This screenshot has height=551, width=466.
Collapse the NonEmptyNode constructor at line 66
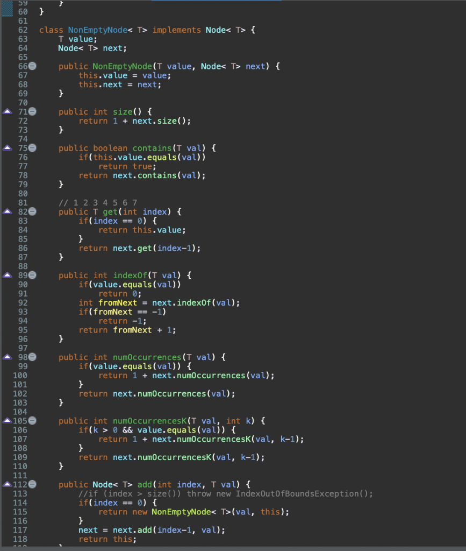point(32,66)
